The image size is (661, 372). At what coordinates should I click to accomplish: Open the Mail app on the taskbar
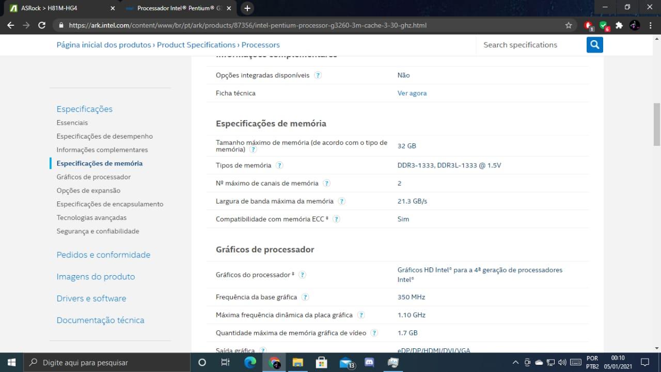pyautogui.click(x=347, y=363)
